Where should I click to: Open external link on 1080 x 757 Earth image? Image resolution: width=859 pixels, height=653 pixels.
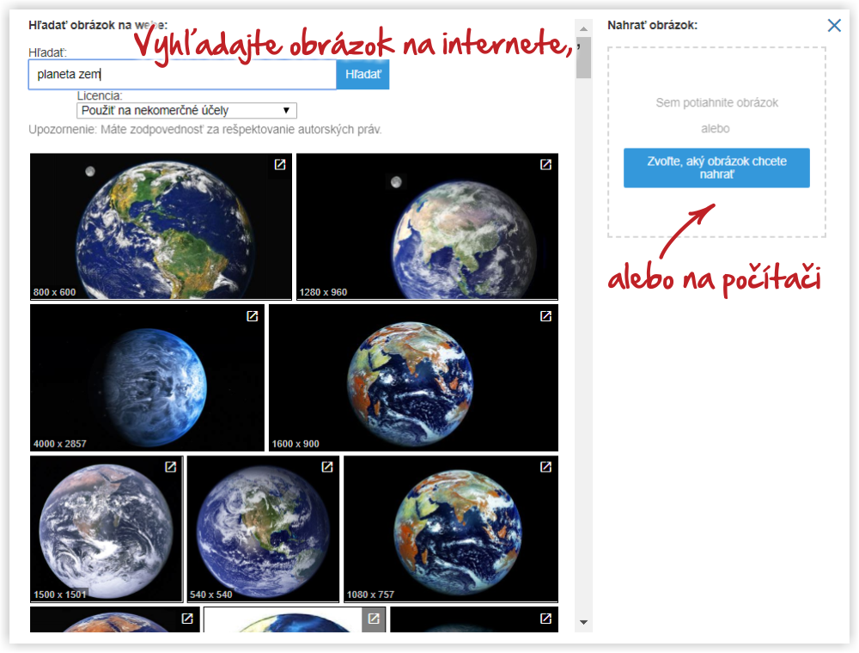[x=545, y=467]
